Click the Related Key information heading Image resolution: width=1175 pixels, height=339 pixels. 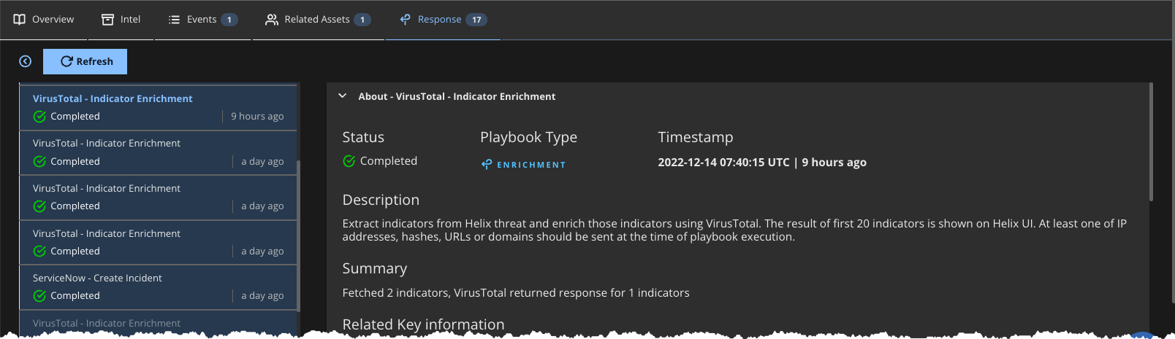click(x=423, y=324)
